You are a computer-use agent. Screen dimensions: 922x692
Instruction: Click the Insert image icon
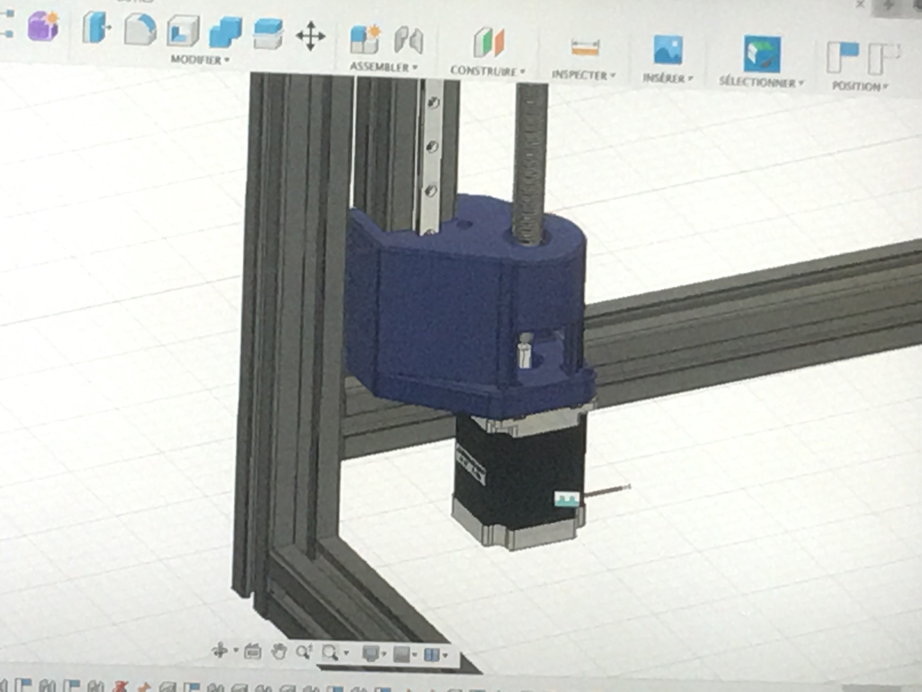(x=668, y=50)
